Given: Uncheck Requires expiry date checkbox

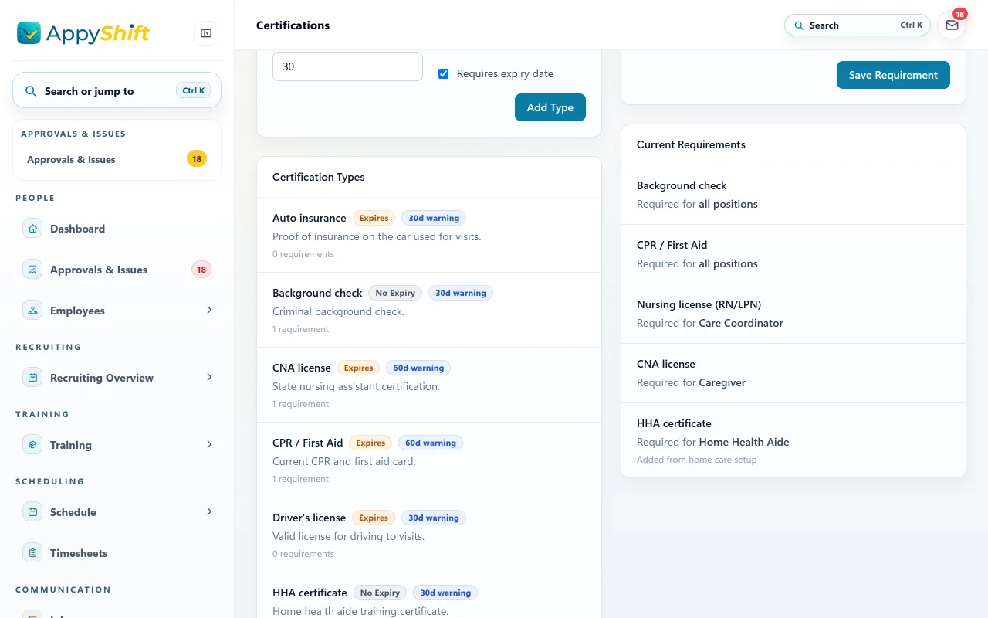Looking at the screenshot, I should click(443, 73).
